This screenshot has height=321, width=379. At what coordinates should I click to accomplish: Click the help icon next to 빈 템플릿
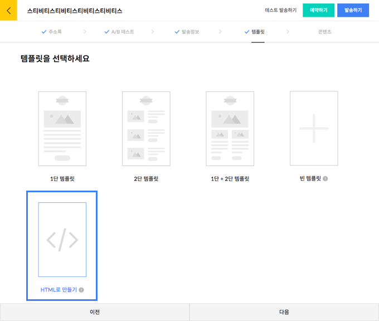click(325, 179)
